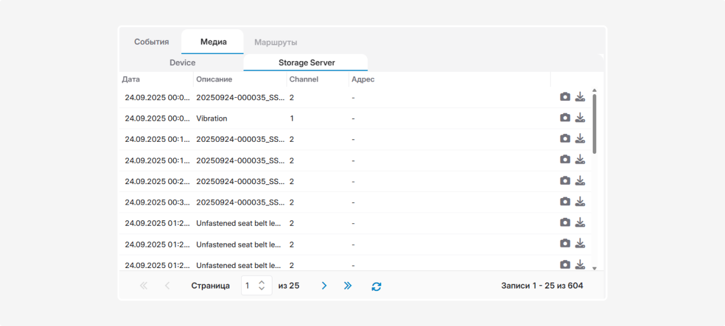
Task: Decrease page number with stepper down arrow
Action: [x=262, y=289]
